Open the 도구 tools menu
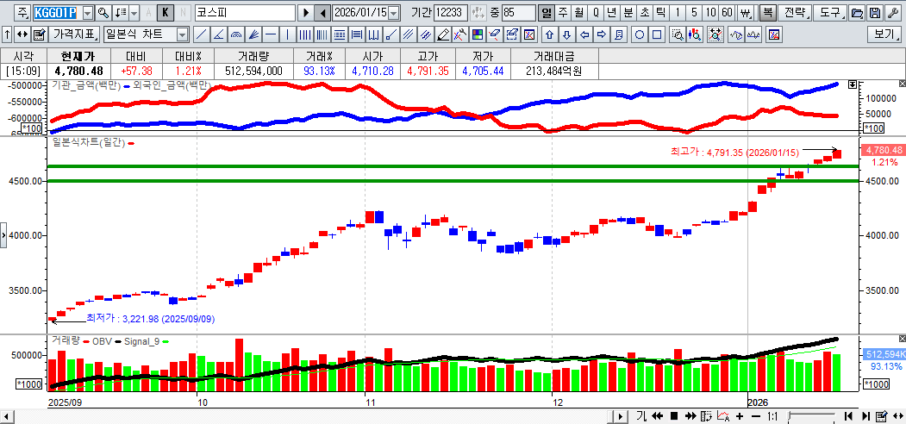The height and width of the screenshot is (424, 906). tap(829, 14)
